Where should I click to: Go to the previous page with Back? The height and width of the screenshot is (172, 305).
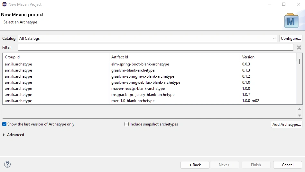pos(195,165)
